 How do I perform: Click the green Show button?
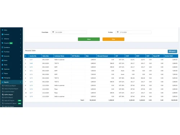89,39
